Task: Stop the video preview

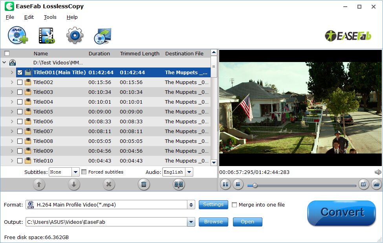Action: [238, 184]
